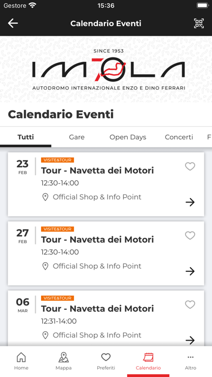Favorite the 06 MAR tour with heart

(190, 304)
